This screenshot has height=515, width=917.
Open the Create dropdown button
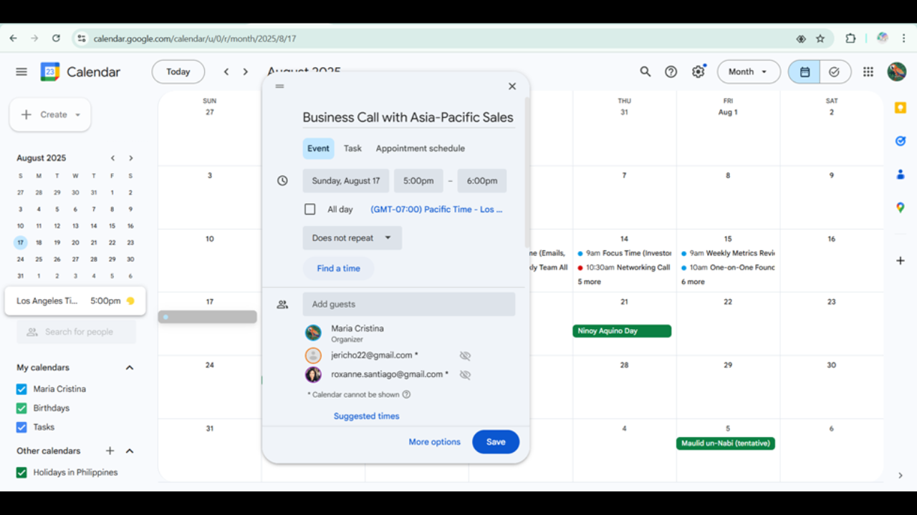point(50,114)
